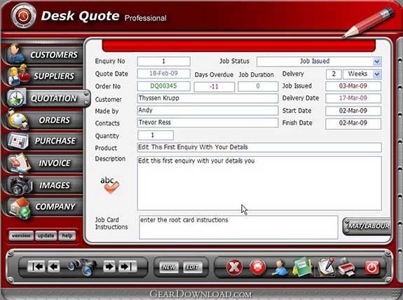The height and width of the screenshot is (300, 403).
Task: Switch to the Invoice section
Action: (x=43, y=163)
